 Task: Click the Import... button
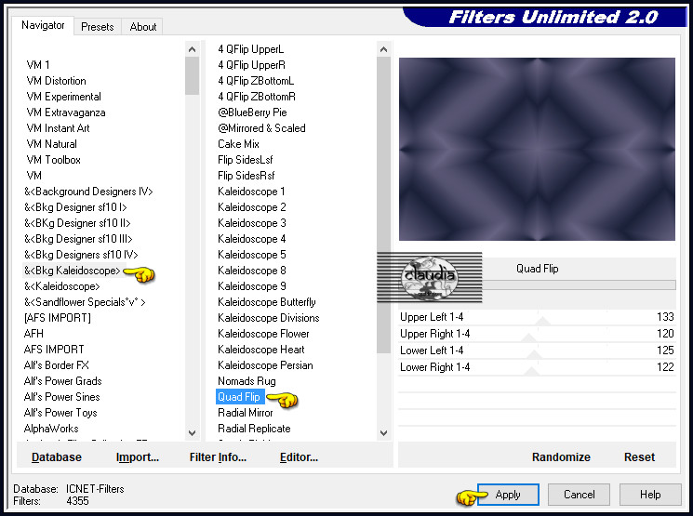(x=138, y=457)
